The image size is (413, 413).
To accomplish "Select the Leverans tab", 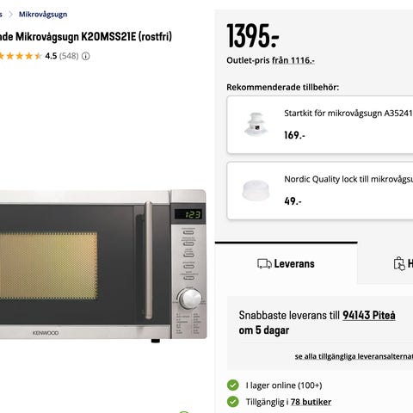I will point(286,263).
